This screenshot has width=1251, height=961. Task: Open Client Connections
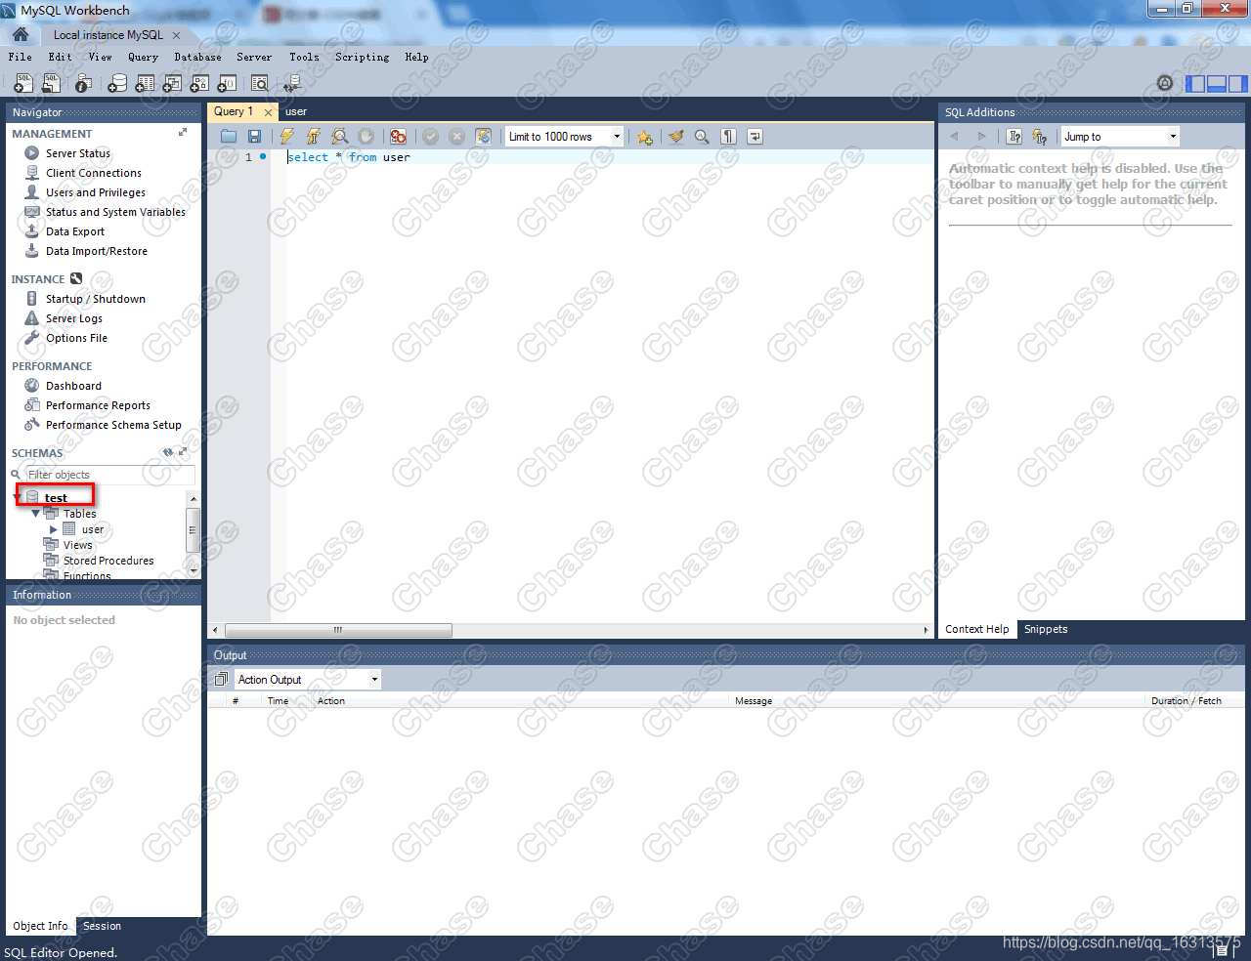coord(94,173)
